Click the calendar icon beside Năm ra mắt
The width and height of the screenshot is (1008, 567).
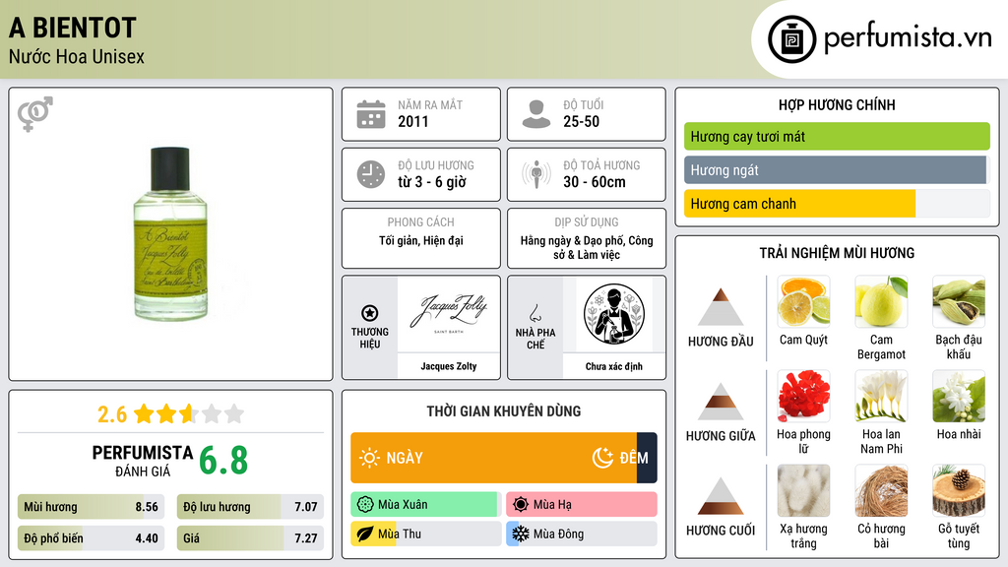click(x=371, y=114)
